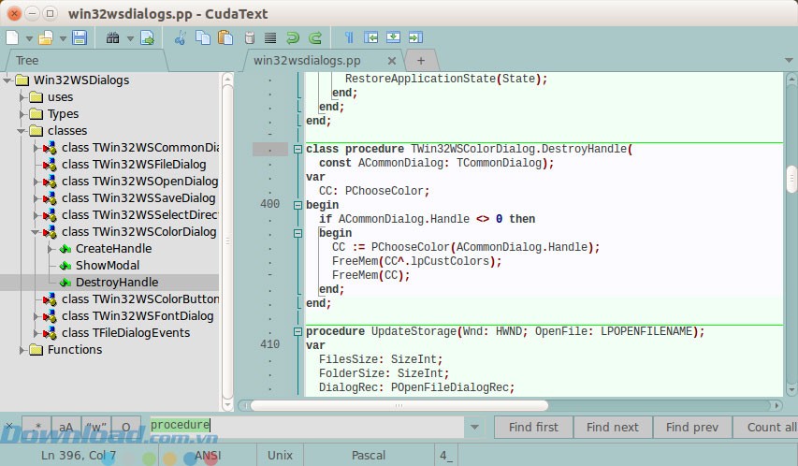The width and height of the screenshot is (798, 466).
Task: Click the Cut scissors icon
Action: pyautogui.click(x=181, y=38)
